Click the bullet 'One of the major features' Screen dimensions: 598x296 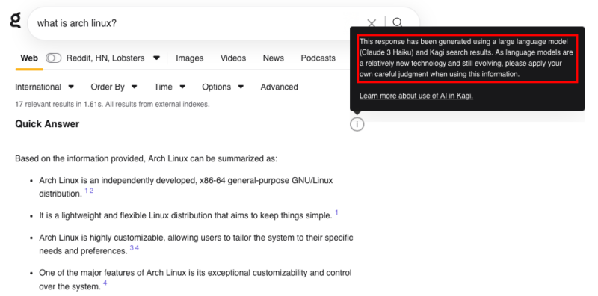pyautogui.click(x=195, y=280)
